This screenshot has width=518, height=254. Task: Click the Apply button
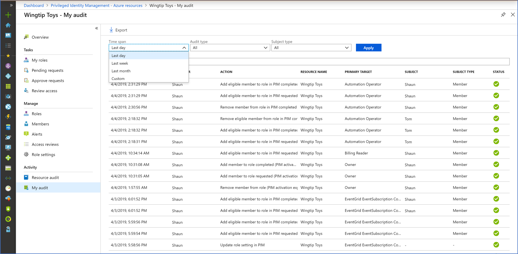point(368,48)
